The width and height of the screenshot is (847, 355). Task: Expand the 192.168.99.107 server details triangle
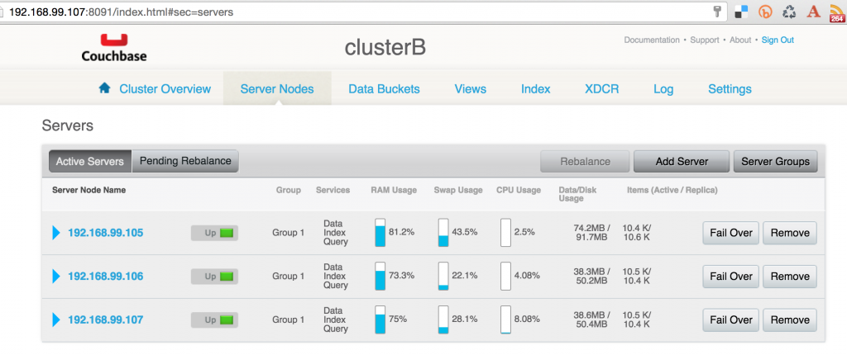pyautogui.click(x=56, y=319)
